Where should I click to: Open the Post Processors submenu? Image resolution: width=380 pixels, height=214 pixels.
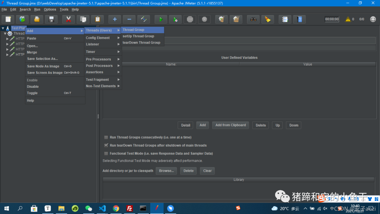pos(103,66)
